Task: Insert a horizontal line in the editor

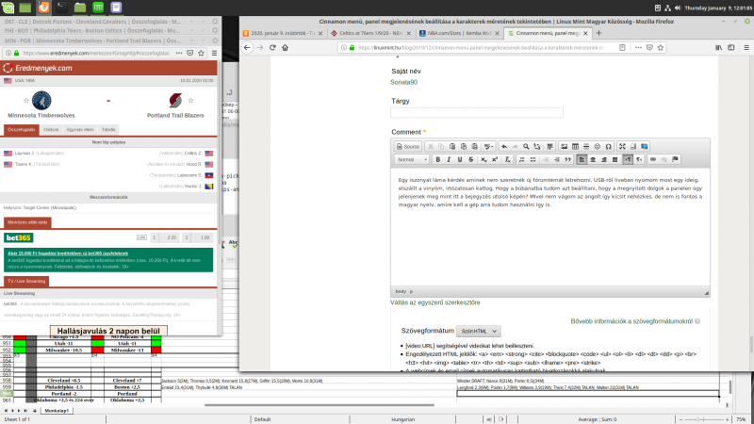Action: (586, 147)
